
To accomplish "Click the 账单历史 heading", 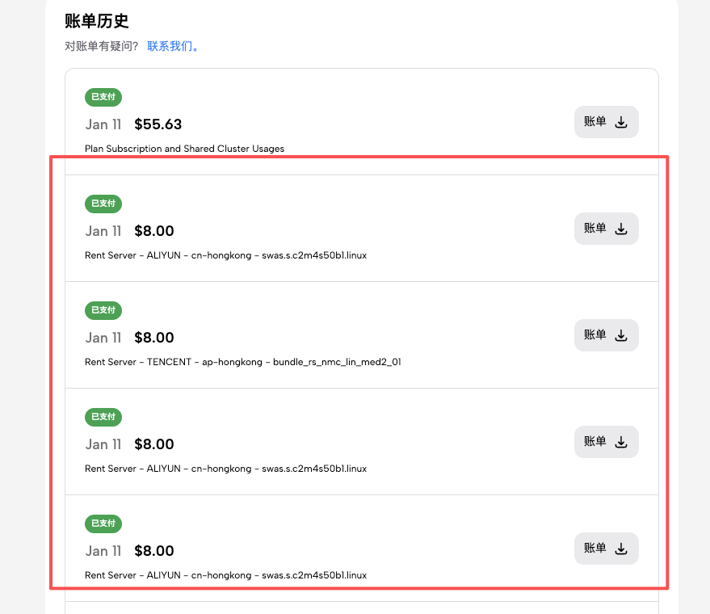I will 97,21.
